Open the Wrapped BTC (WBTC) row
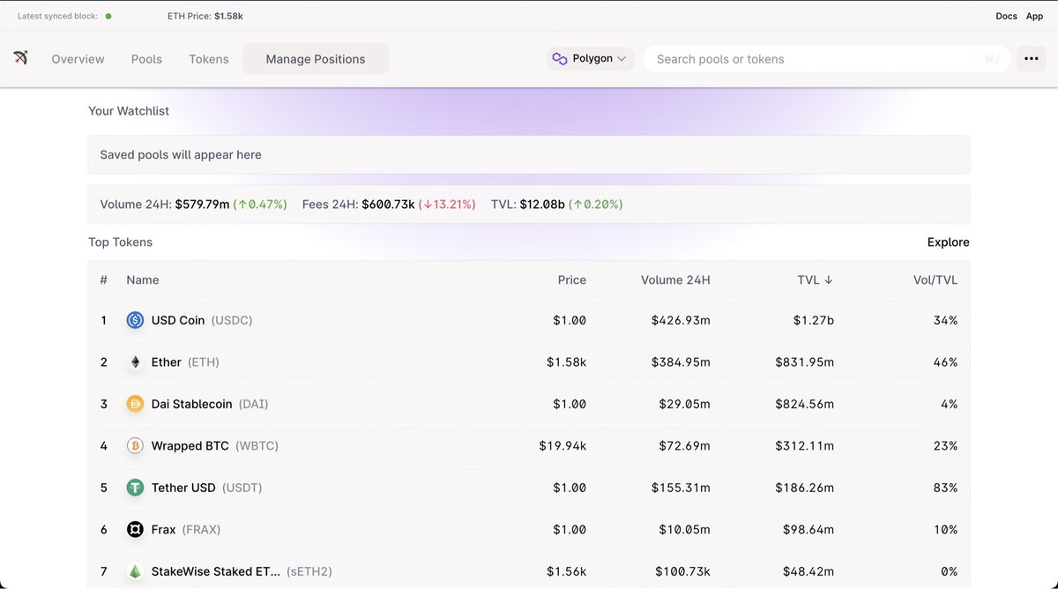The width and height of the screenshot is (1058, 589). point(529,446)
